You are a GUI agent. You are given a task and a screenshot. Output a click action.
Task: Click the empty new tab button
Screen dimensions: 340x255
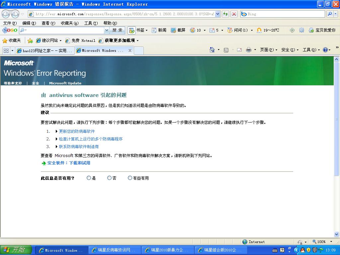(139, 51)
